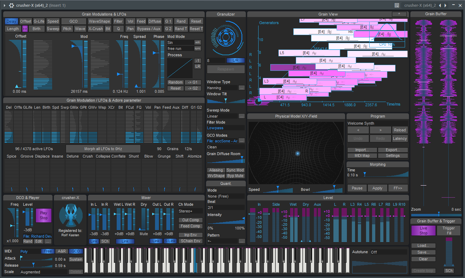
Task: Open the ... button beside Sweep Mode Linear
Action: click(x=242, y=116)
